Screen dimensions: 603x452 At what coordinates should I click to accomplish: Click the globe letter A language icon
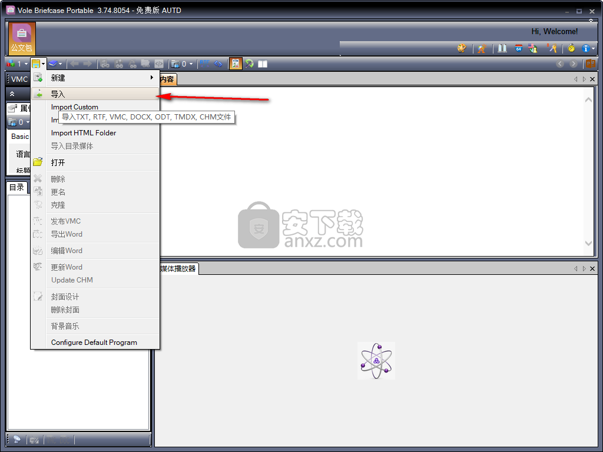(x=482, y=48)
